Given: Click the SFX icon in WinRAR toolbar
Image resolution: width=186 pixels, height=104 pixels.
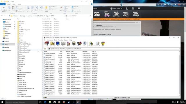Looking at the screenshot, I should (103, 44).
